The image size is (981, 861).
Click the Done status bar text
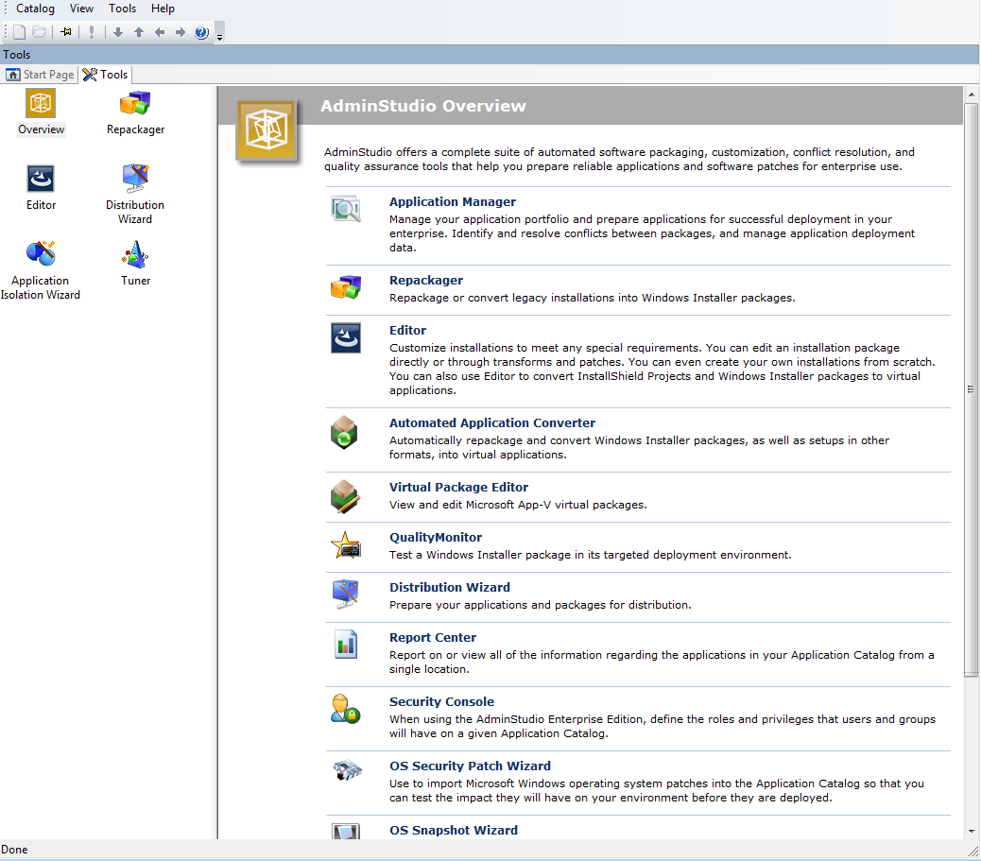click(x=14, y=849)
